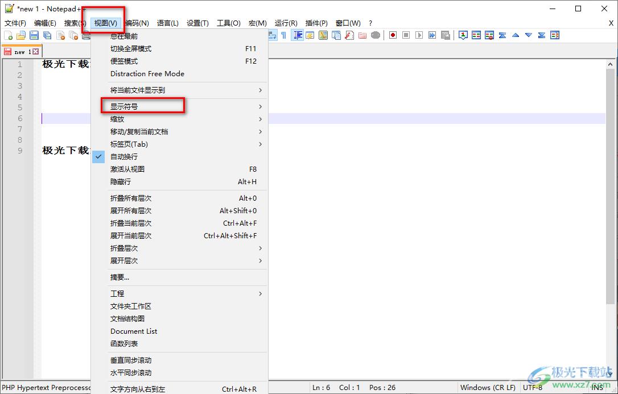Screen dimensions: 618x394
Task: Click the Compare files toolbar icon
Action: 476,35
